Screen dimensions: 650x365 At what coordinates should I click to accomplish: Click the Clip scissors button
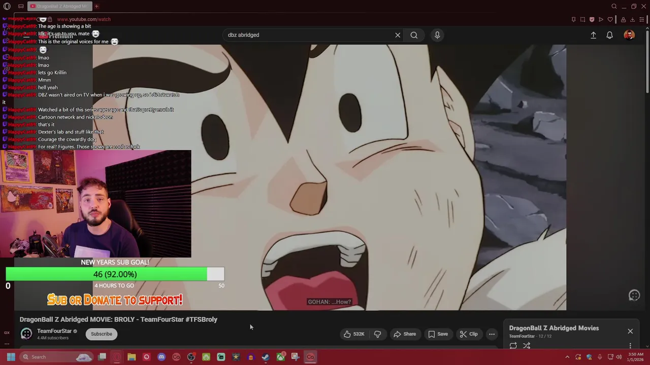(468, 334)
